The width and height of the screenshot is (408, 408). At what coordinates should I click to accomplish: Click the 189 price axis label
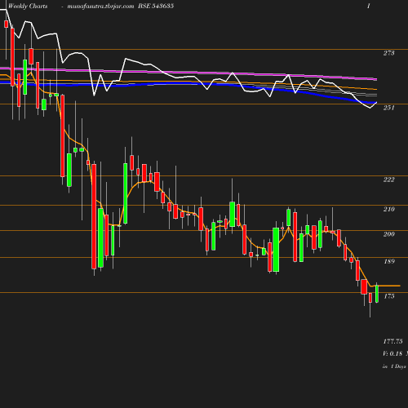(x=389, y=261)
